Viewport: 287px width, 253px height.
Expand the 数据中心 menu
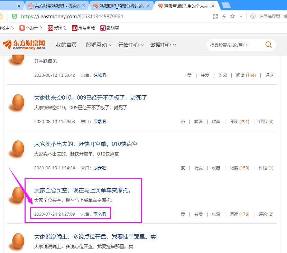tap(163, 45)
